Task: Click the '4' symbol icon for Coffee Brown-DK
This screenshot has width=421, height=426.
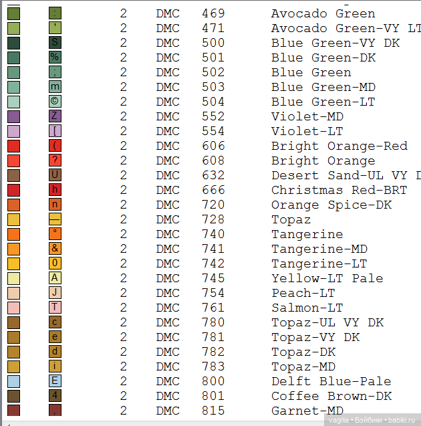Action: coord(55,396)
